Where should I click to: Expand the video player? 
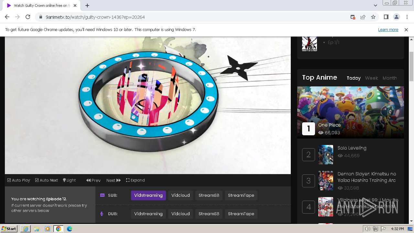coord(136,180)
